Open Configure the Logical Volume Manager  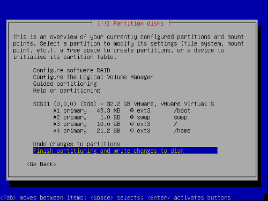[93, 77]
